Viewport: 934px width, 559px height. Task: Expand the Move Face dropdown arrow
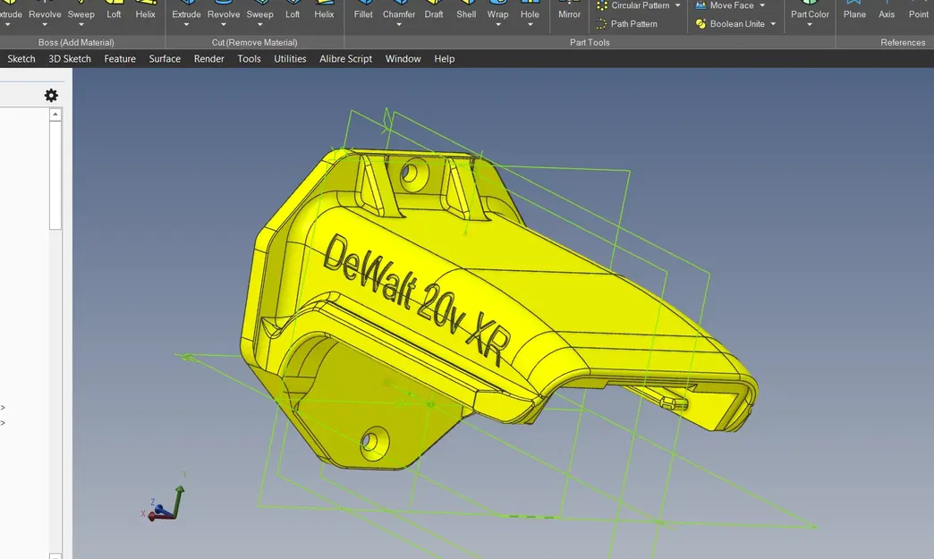pyautogui.click(x=762, y=5)
